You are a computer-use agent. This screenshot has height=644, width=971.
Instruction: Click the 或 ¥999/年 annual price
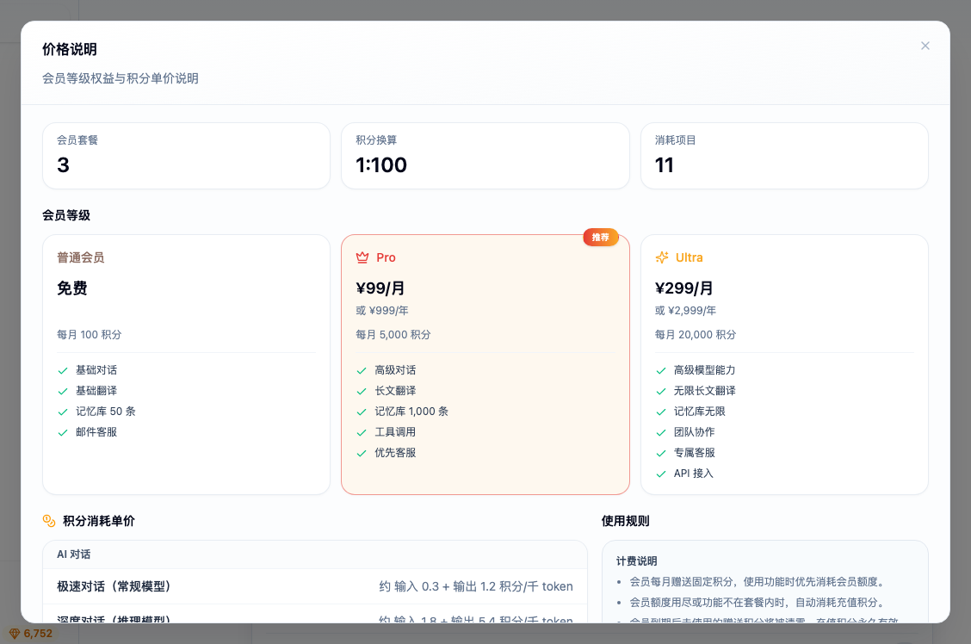pyautogui.click(x=382, y=310)
